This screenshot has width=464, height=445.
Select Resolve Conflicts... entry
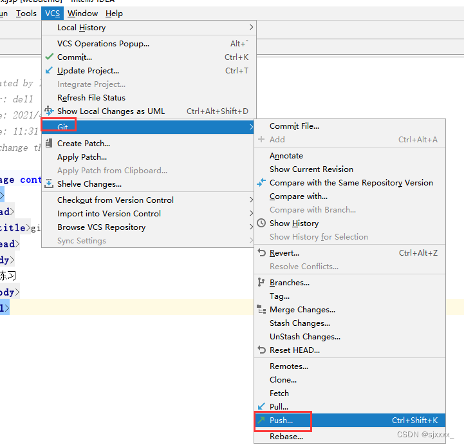pyautogui.click(x=350, y=266)
